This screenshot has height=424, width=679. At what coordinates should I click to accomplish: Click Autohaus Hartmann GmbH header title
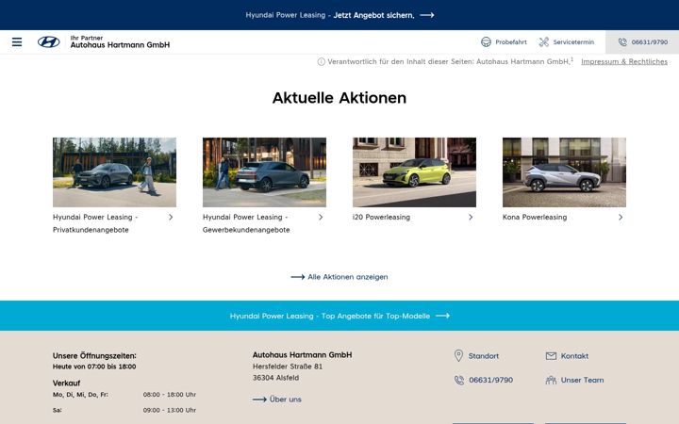pyautogui.click(x=120, y=44)
